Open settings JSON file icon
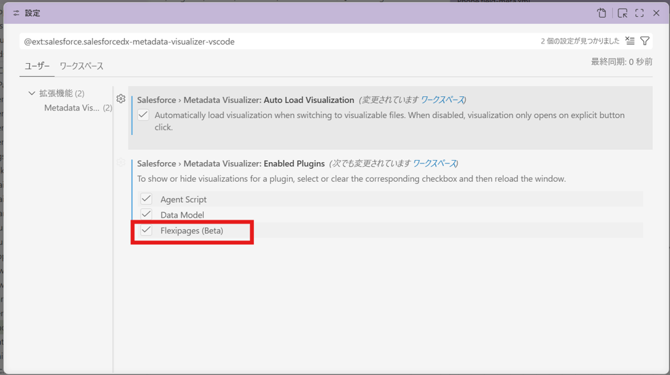The width and height of the screenshot is (670, 375). point(601,14)
